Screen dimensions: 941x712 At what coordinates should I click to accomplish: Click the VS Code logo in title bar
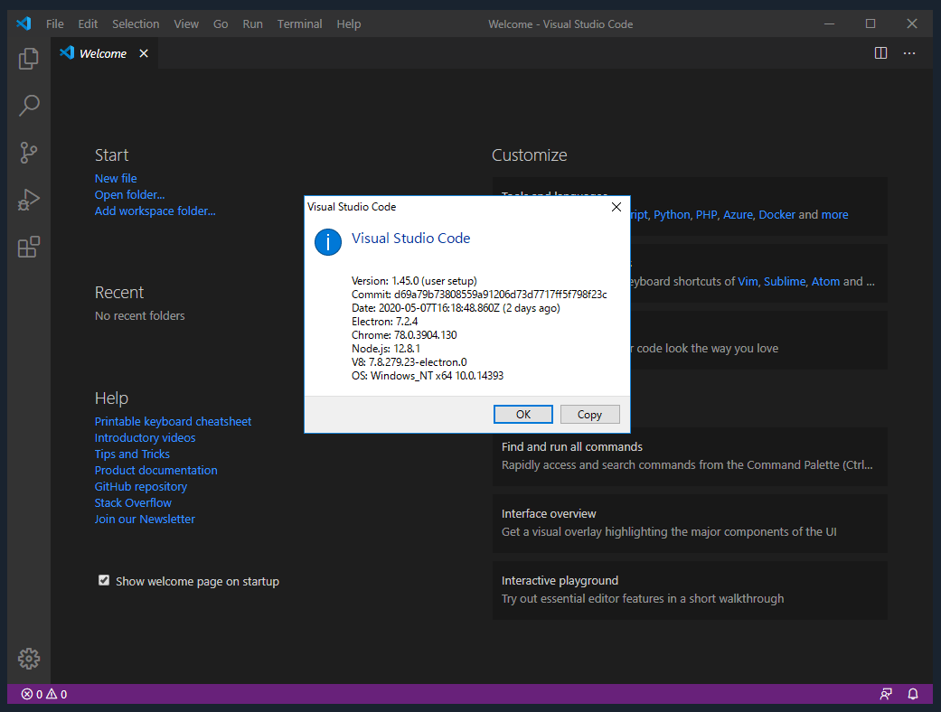(24, 24)
